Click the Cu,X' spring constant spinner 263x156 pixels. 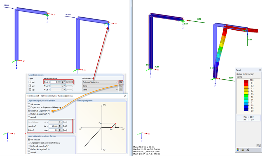[x=63, y=82]
